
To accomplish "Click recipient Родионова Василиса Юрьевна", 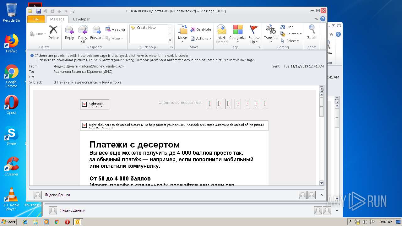I will (x=83, y=72).
